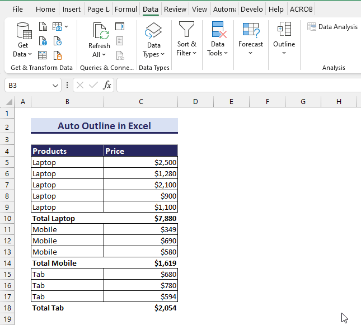This screenshot has height=325, width=361.
Task: Switch to the Insert ribbon tab
Action: (72, 9)
